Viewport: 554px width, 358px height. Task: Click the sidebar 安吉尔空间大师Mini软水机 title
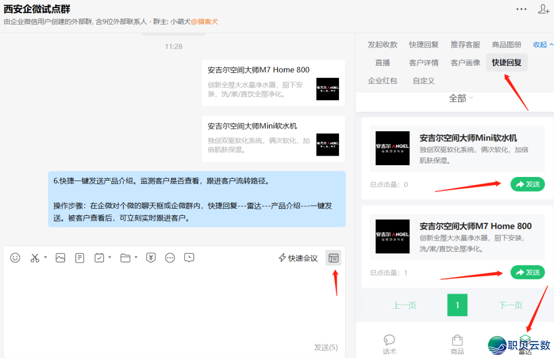[468, 138]
